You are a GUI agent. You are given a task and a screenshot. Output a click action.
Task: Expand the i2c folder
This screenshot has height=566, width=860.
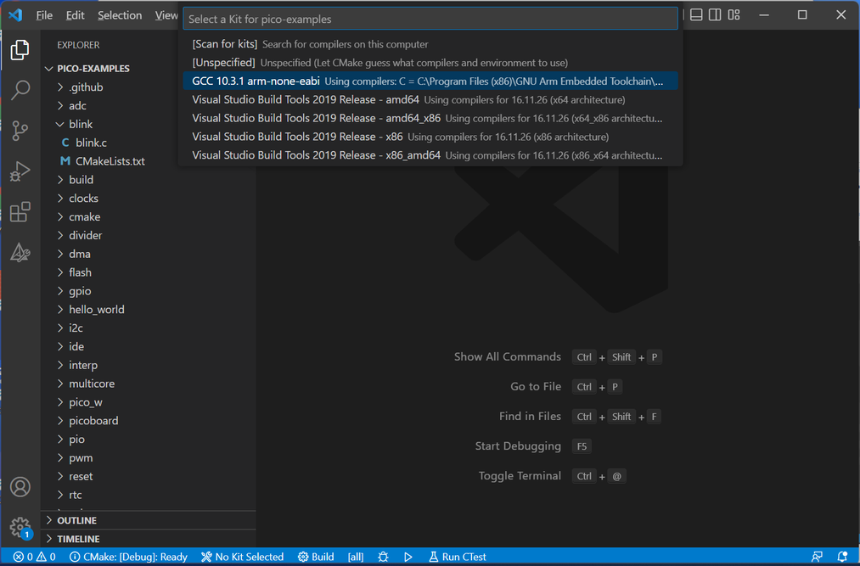pos(148,328)
